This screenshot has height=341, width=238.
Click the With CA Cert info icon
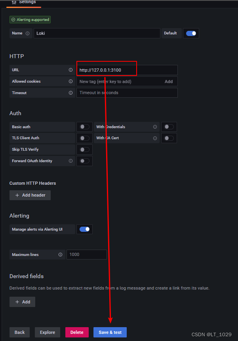[x=155, y=138]
